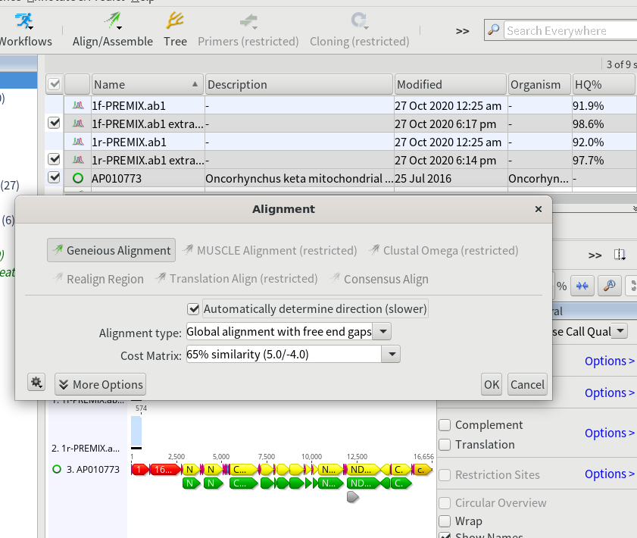
Task: Click the blue column layout icon in viewer
Action: 619,255
